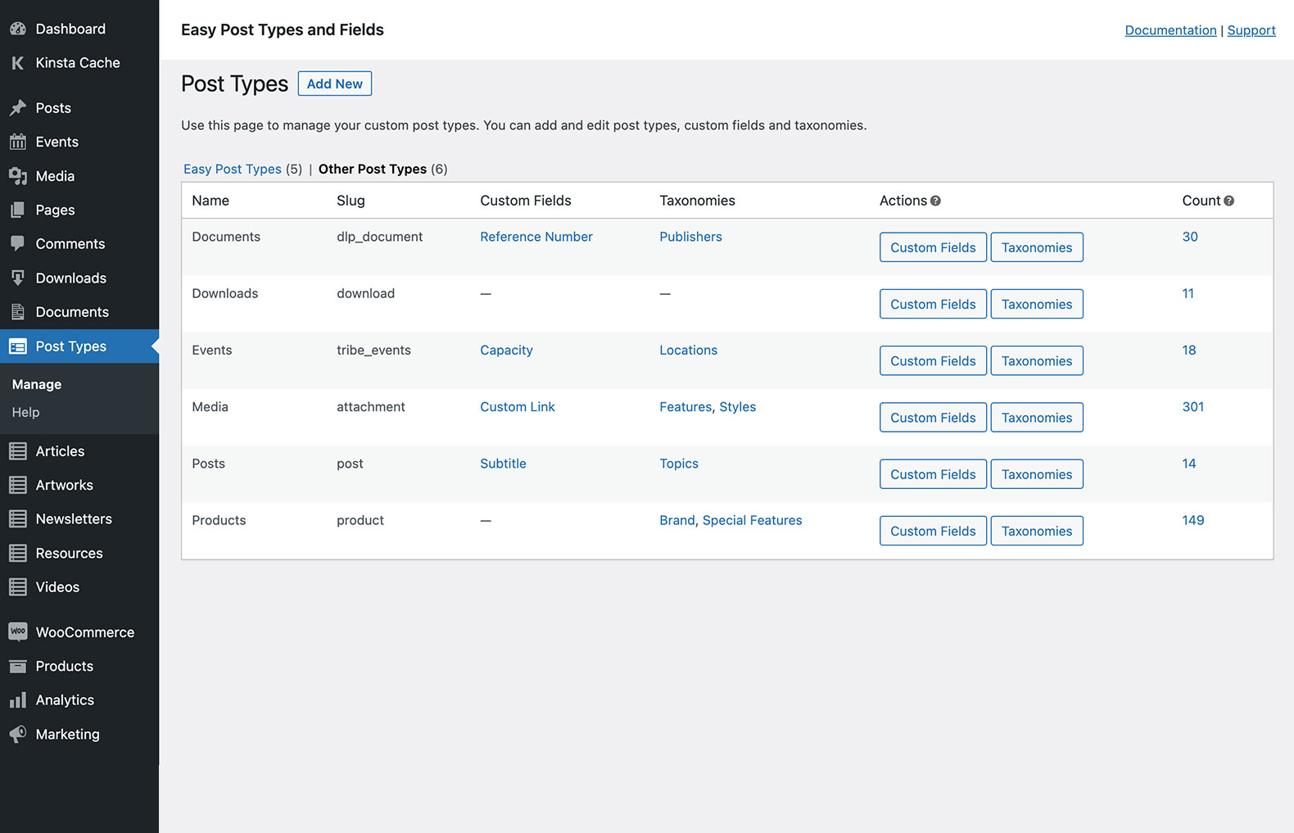Click Taxonomies button for Products row
Image resolution: width=1294 pixels, height=833 pixels.
[x=1036, y=531]
